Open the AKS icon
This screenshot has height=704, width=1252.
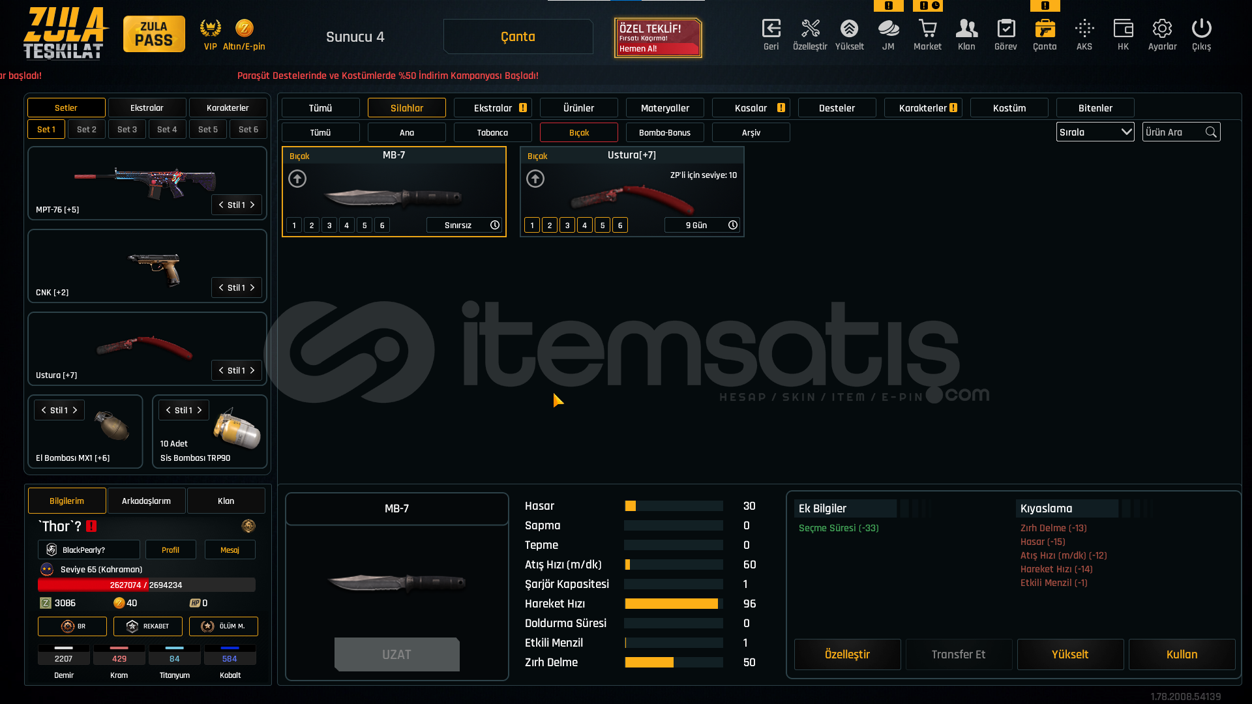(1084, 29)
